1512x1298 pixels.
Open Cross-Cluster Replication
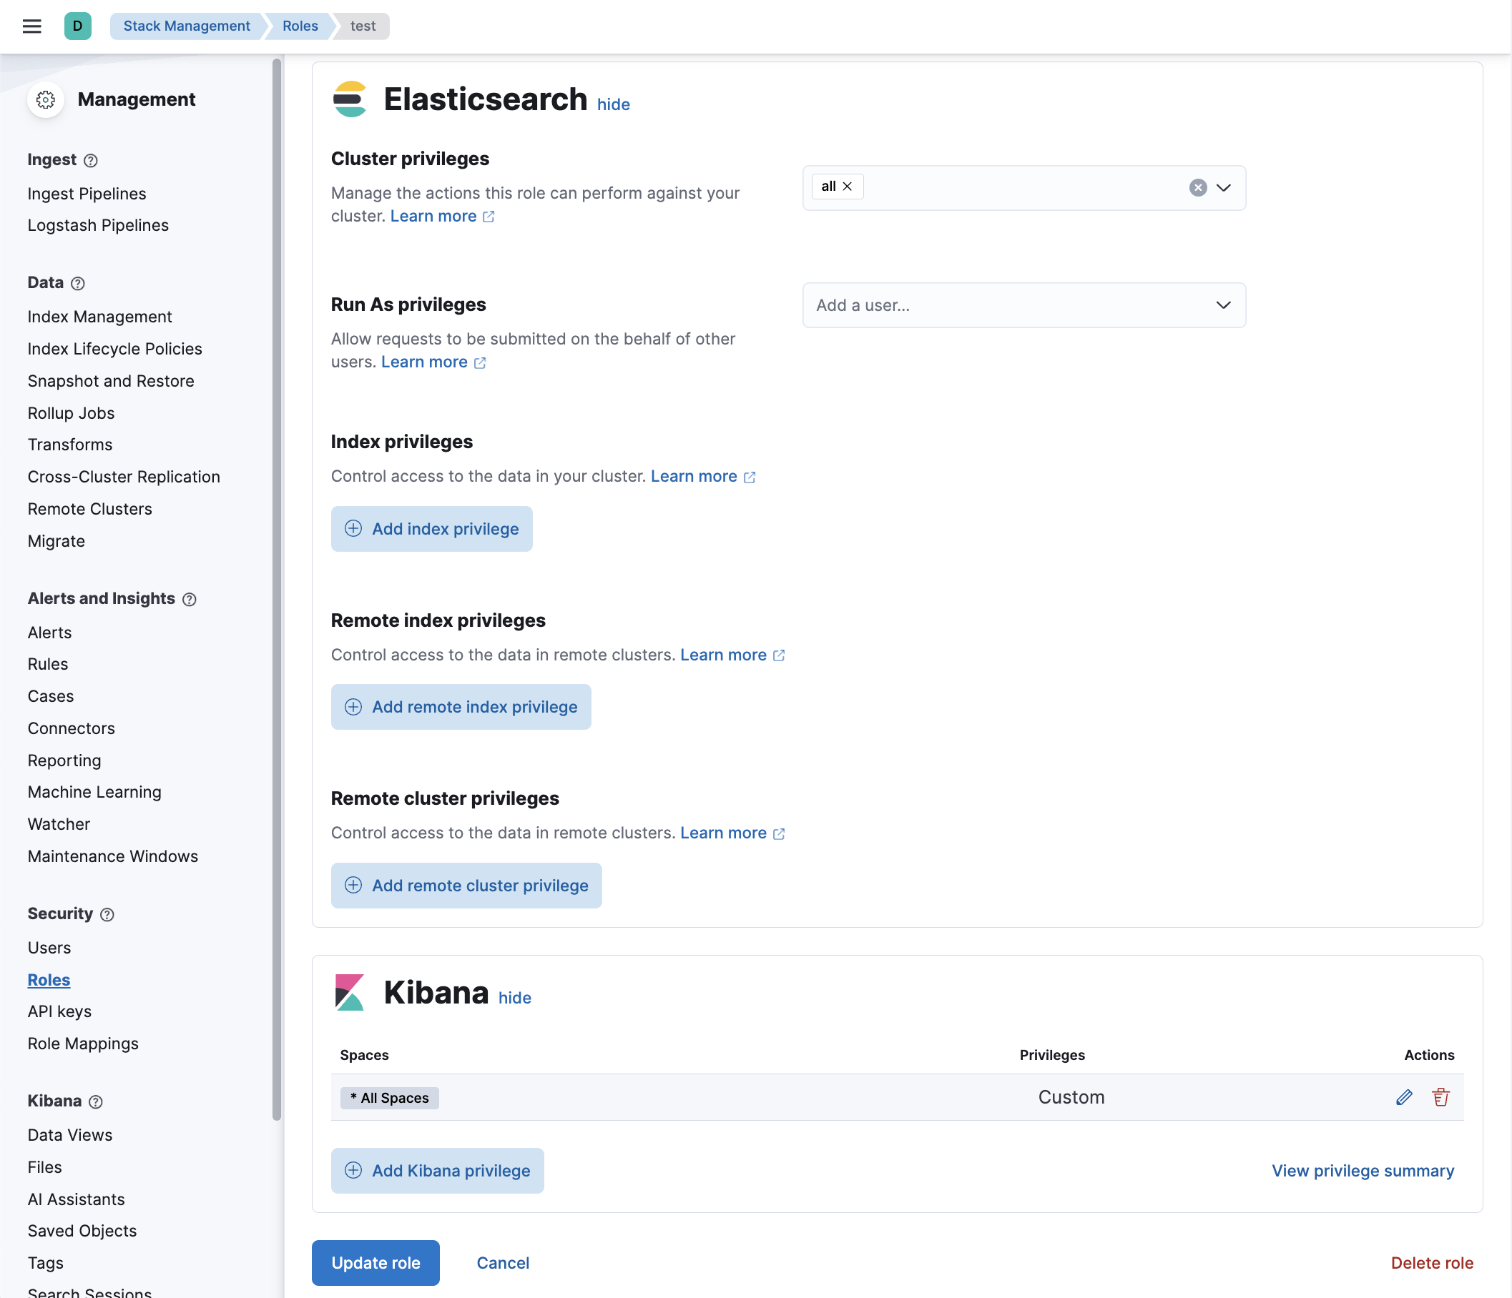pos(124,477)
